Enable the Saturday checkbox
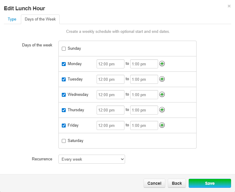 pos(64,141)
